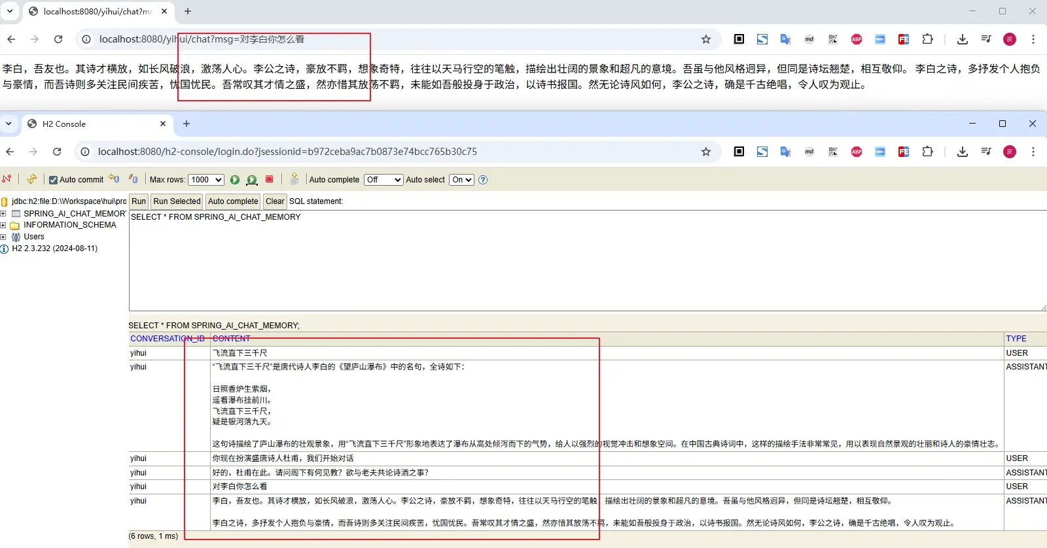Select the localhost yihui chat tab

(97, 11)
